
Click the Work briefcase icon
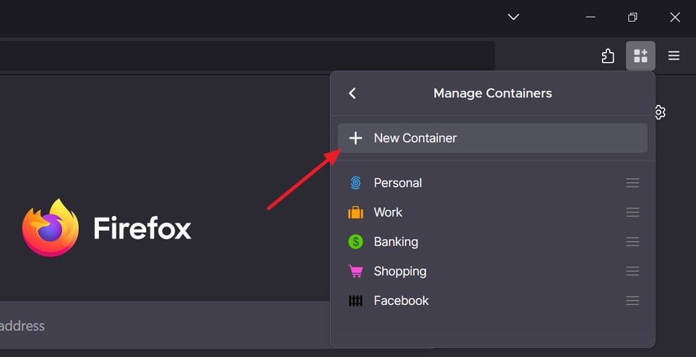tap(356, 213)
